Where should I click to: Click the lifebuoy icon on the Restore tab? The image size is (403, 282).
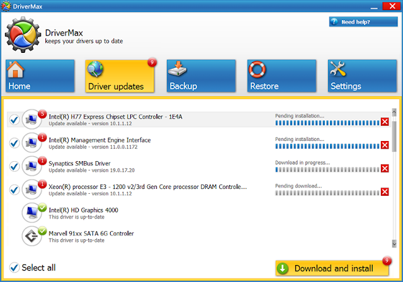coord(258,69)
